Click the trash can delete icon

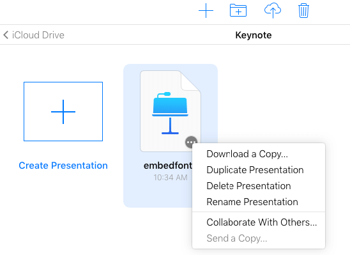pyautogui.click(x=303, y=10)
